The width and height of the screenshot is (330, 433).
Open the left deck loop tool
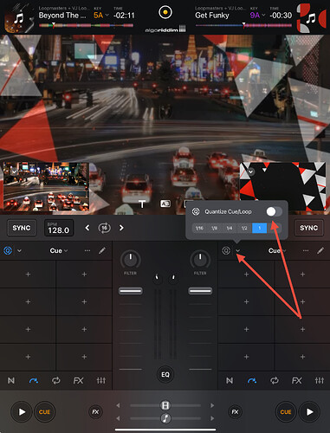[x=56, y=380]
